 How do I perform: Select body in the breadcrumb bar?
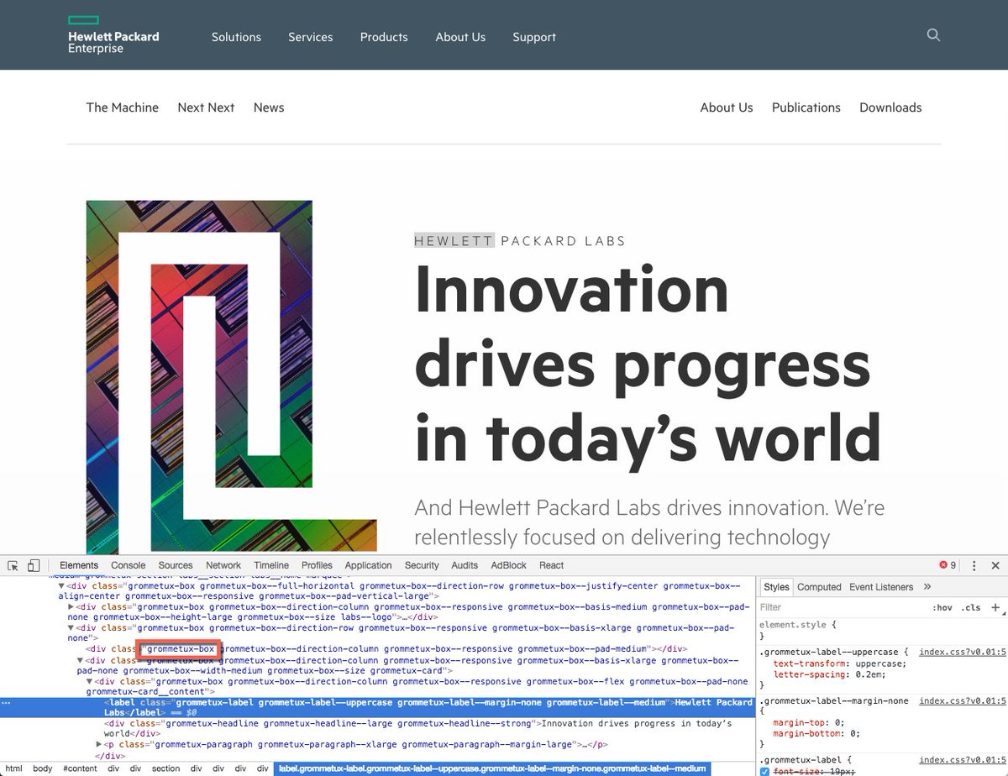click(43, 768)
